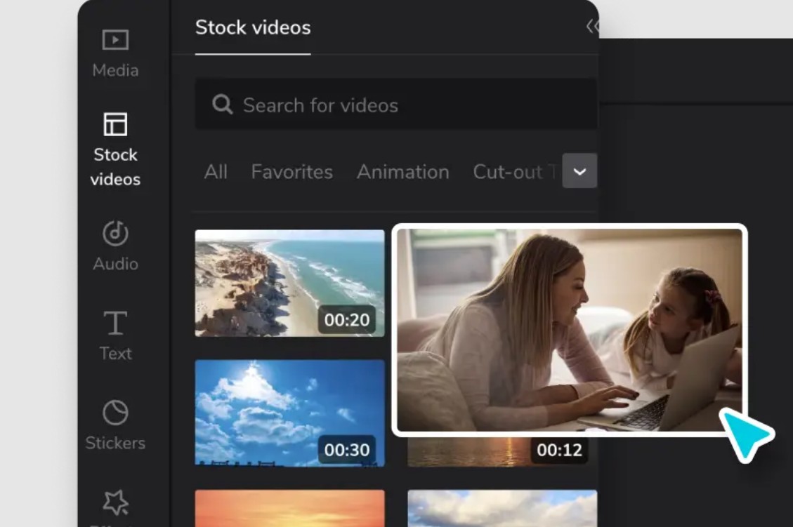
Task: Select the Stock videos sidebar icon
Action: click(115, 149)
